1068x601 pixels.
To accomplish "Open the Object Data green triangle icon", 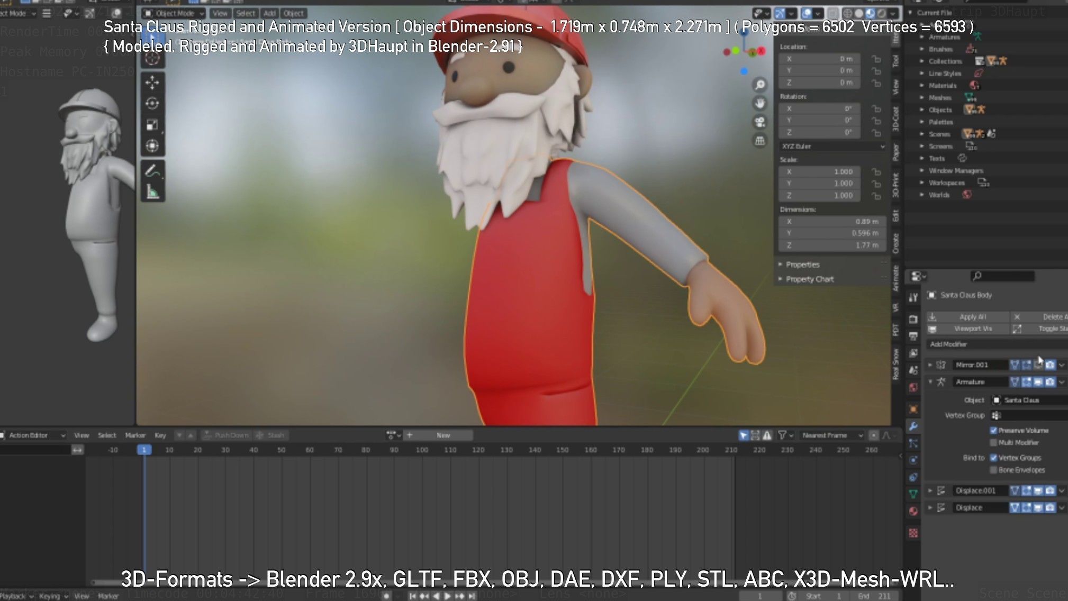I will tap(913, 494).
